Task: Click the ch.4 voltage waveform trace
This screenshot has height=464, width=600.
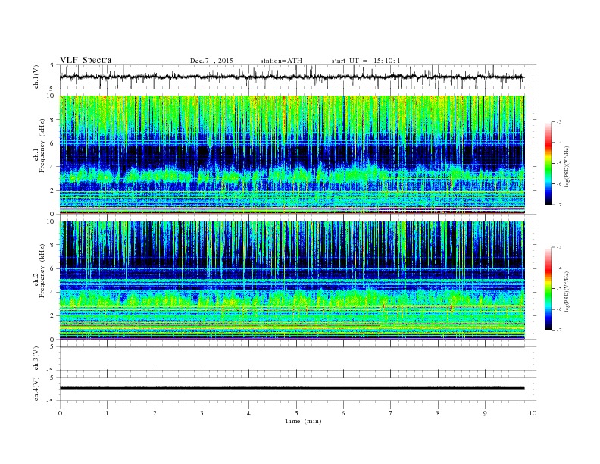Action: tap(292, 388)
